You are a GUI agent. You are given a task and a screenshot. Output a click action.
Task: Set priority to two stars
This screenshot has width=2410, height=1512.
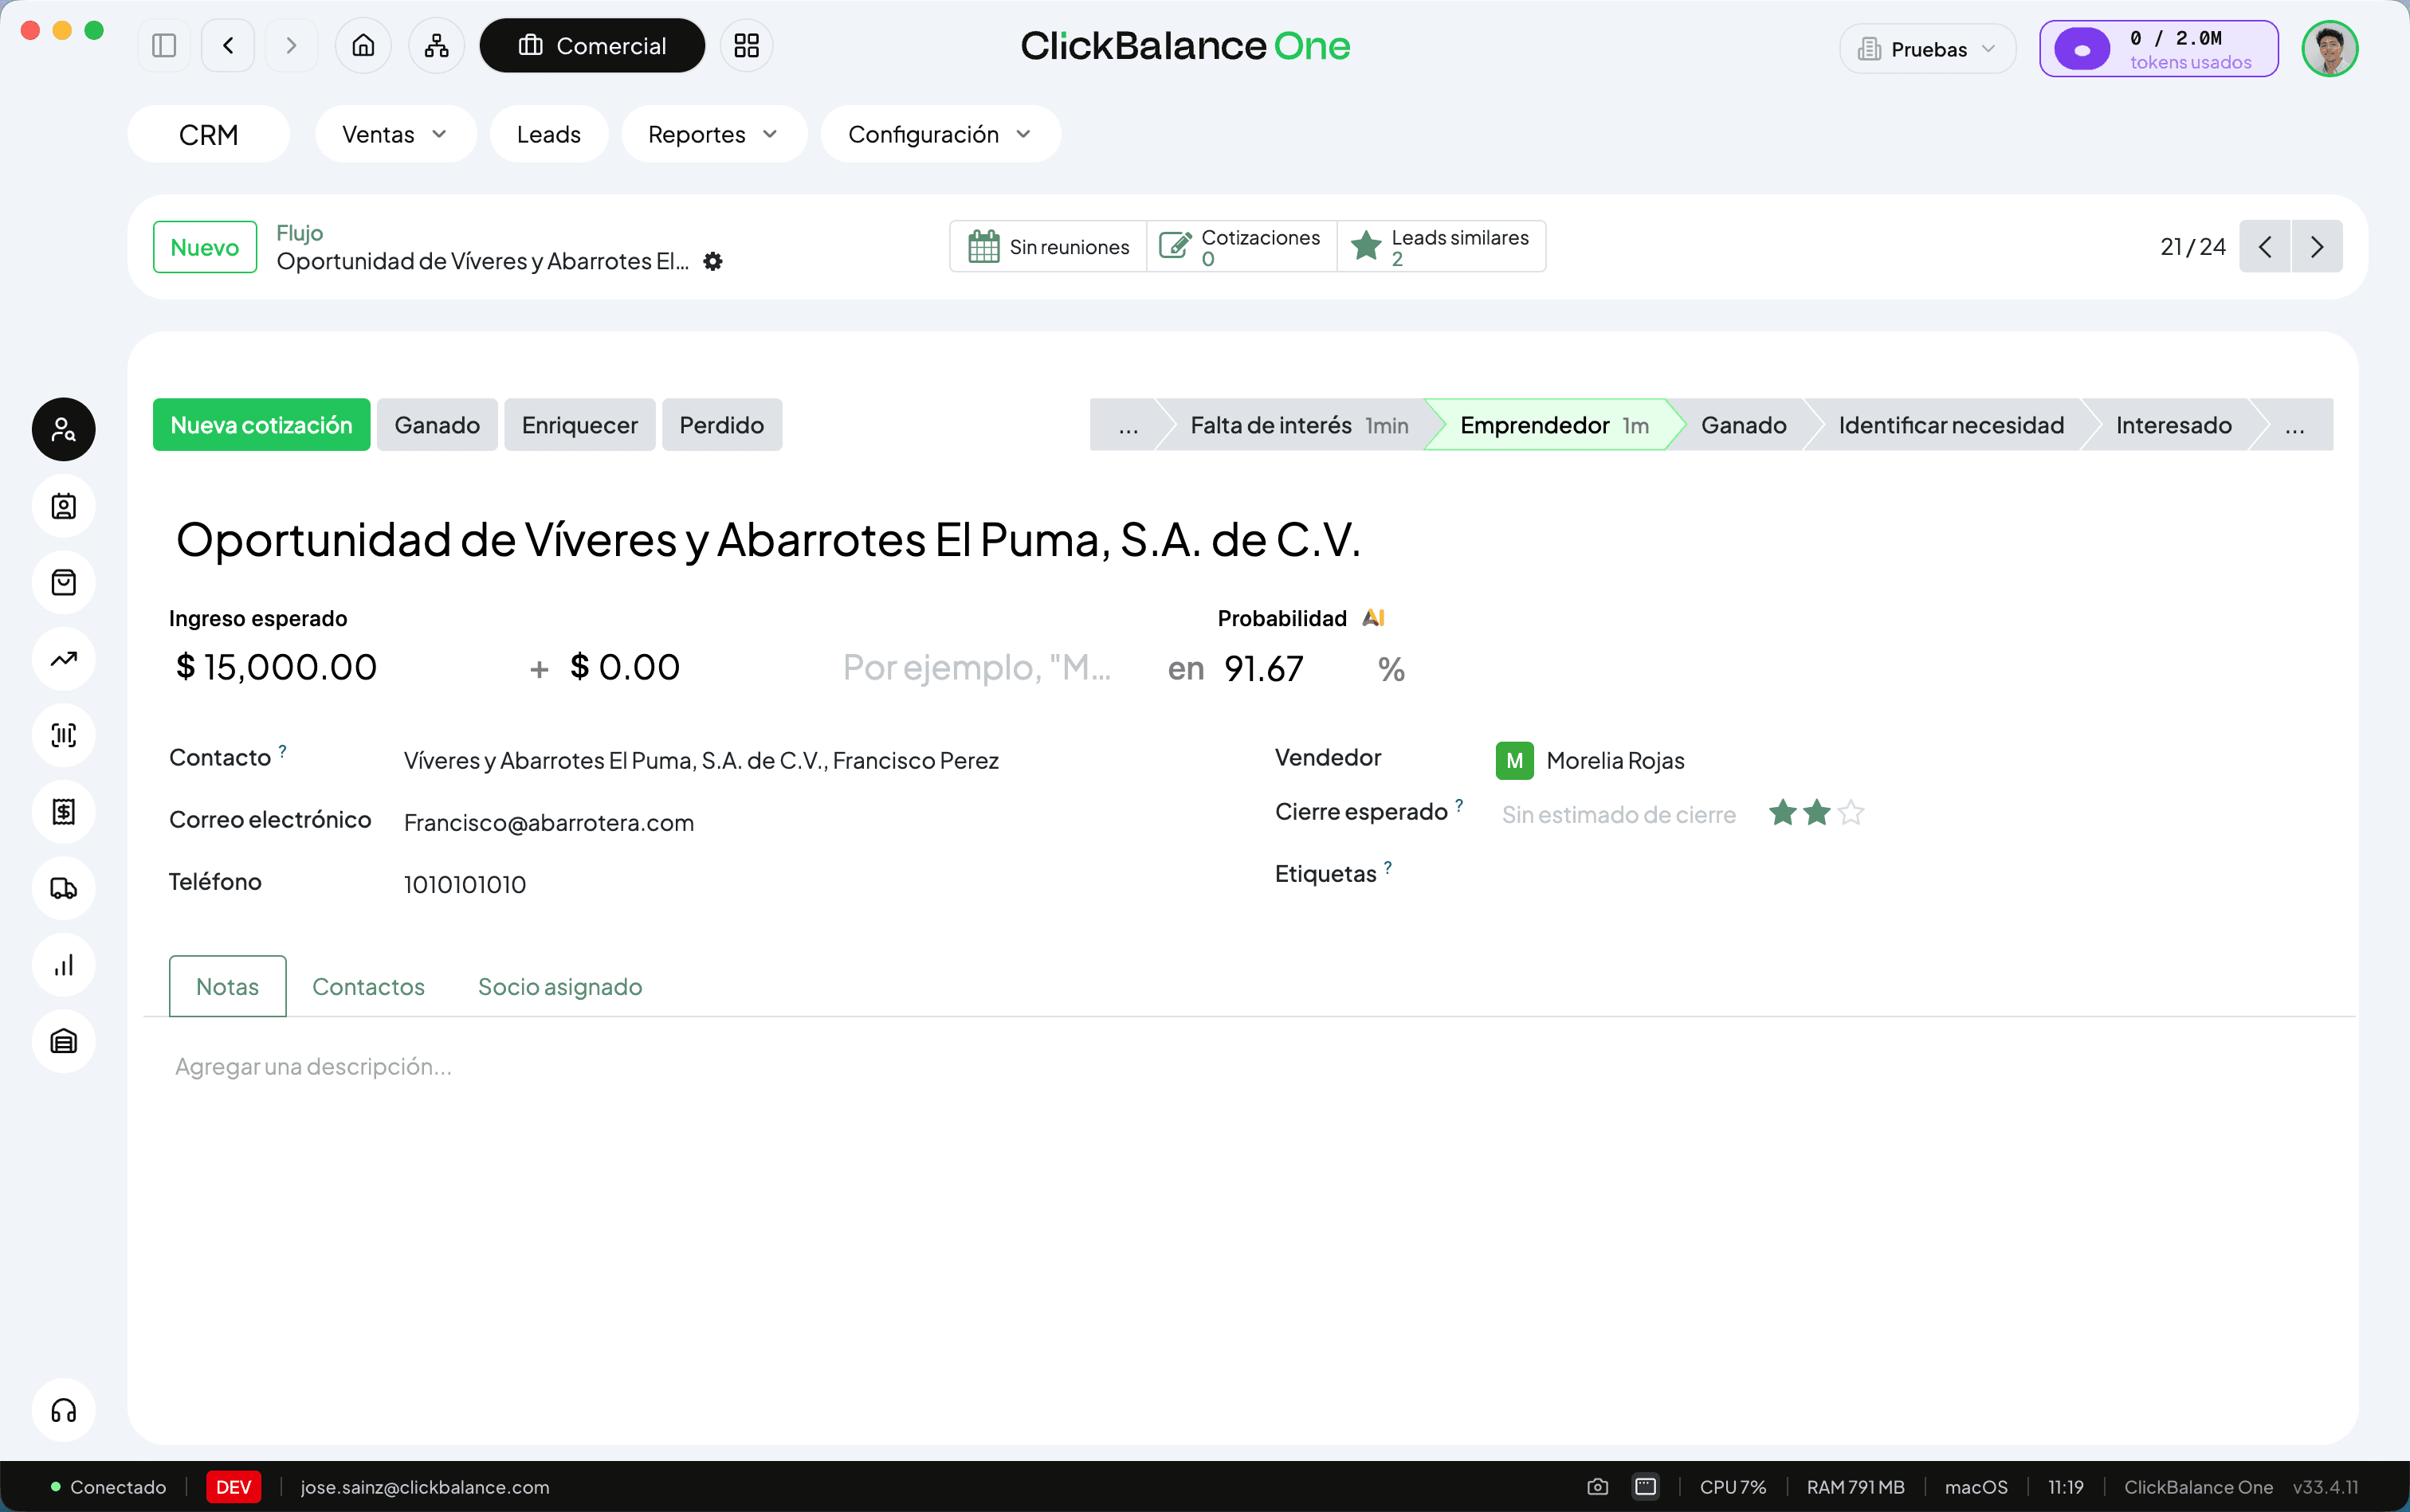(1817, 813)
